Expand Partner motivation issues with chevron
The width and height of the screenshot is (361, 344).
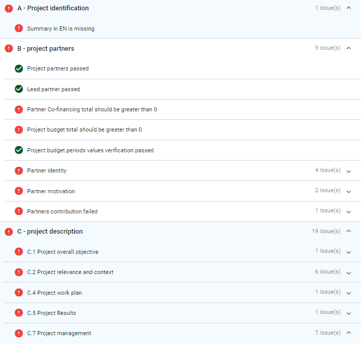tap(349, 191)
